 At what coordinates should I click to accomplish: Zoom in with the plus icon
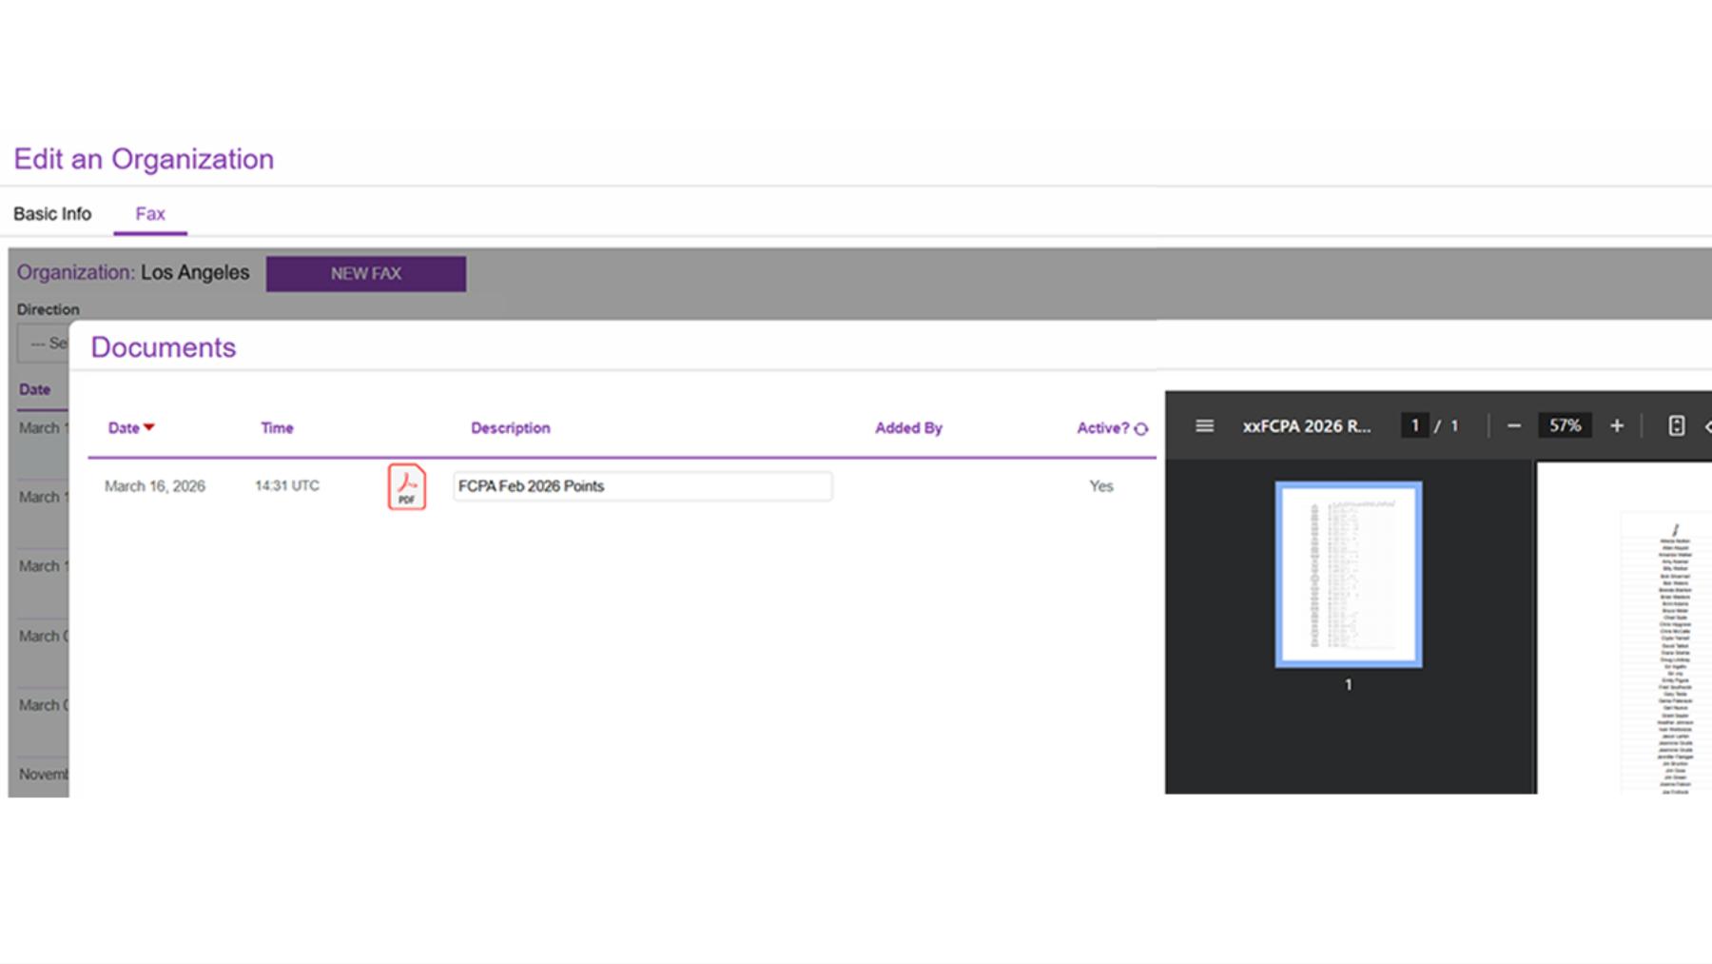coord(1617,425)
